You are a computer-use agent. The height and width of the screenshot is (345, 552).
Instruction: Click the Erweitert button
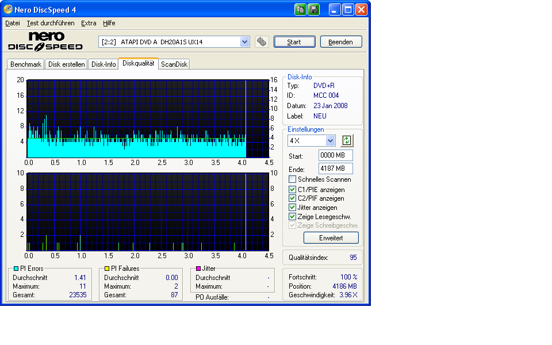click(x=331, y=238)
